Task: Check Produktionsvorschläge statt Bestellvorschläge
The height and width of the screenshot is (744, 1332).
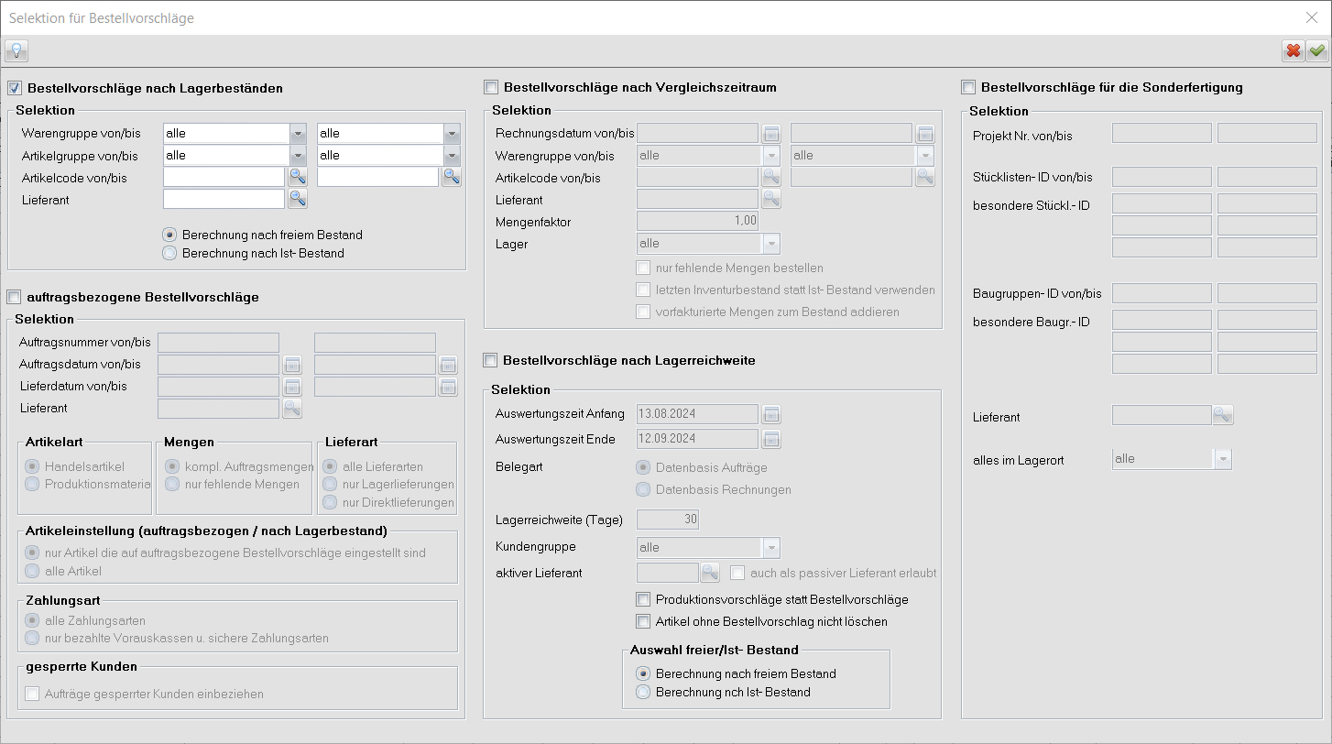Action: click(643, 599)
